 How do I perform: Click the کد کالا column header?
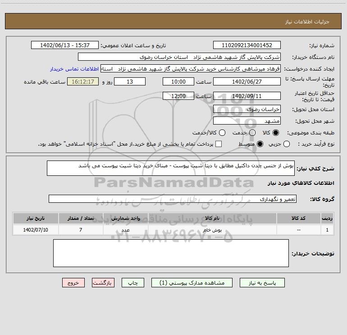[298, 218]
